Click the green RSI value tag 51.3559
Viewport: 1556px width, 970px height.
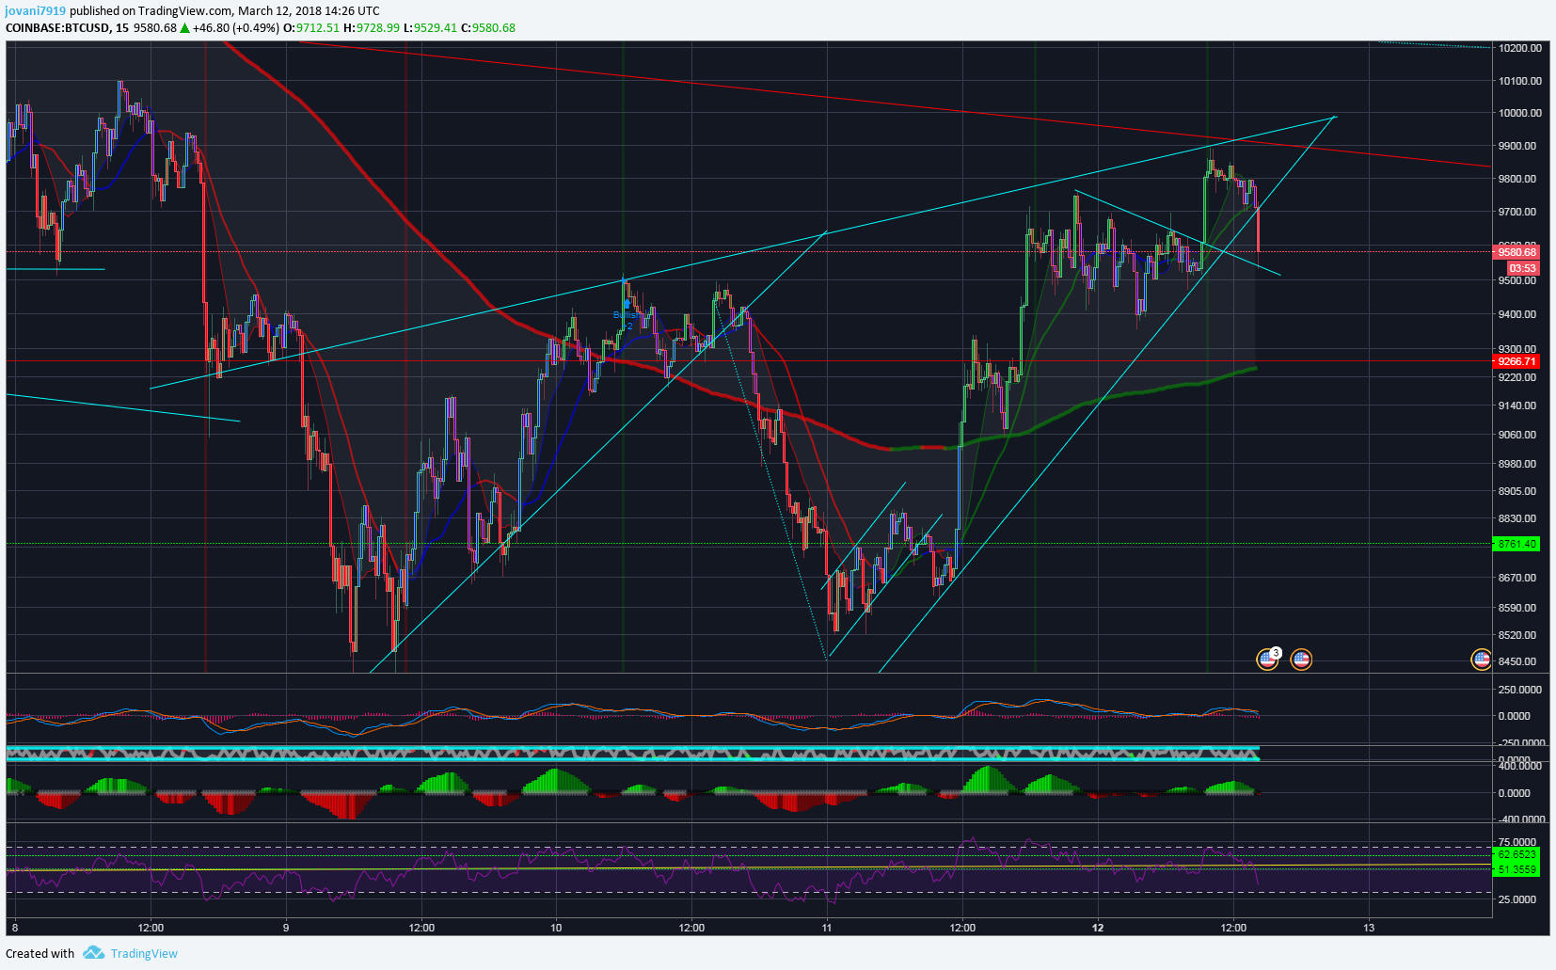1516,869
